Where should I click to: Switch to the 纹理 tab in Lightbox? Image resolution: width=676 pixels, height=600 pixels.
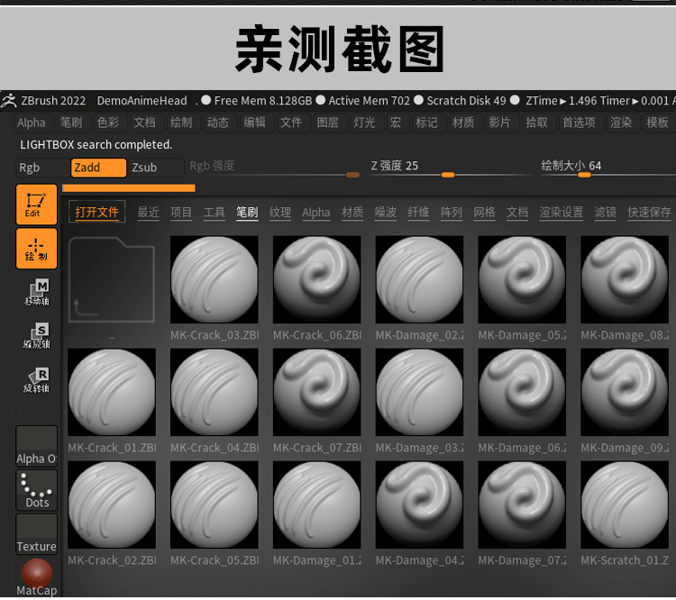(280, 213)
